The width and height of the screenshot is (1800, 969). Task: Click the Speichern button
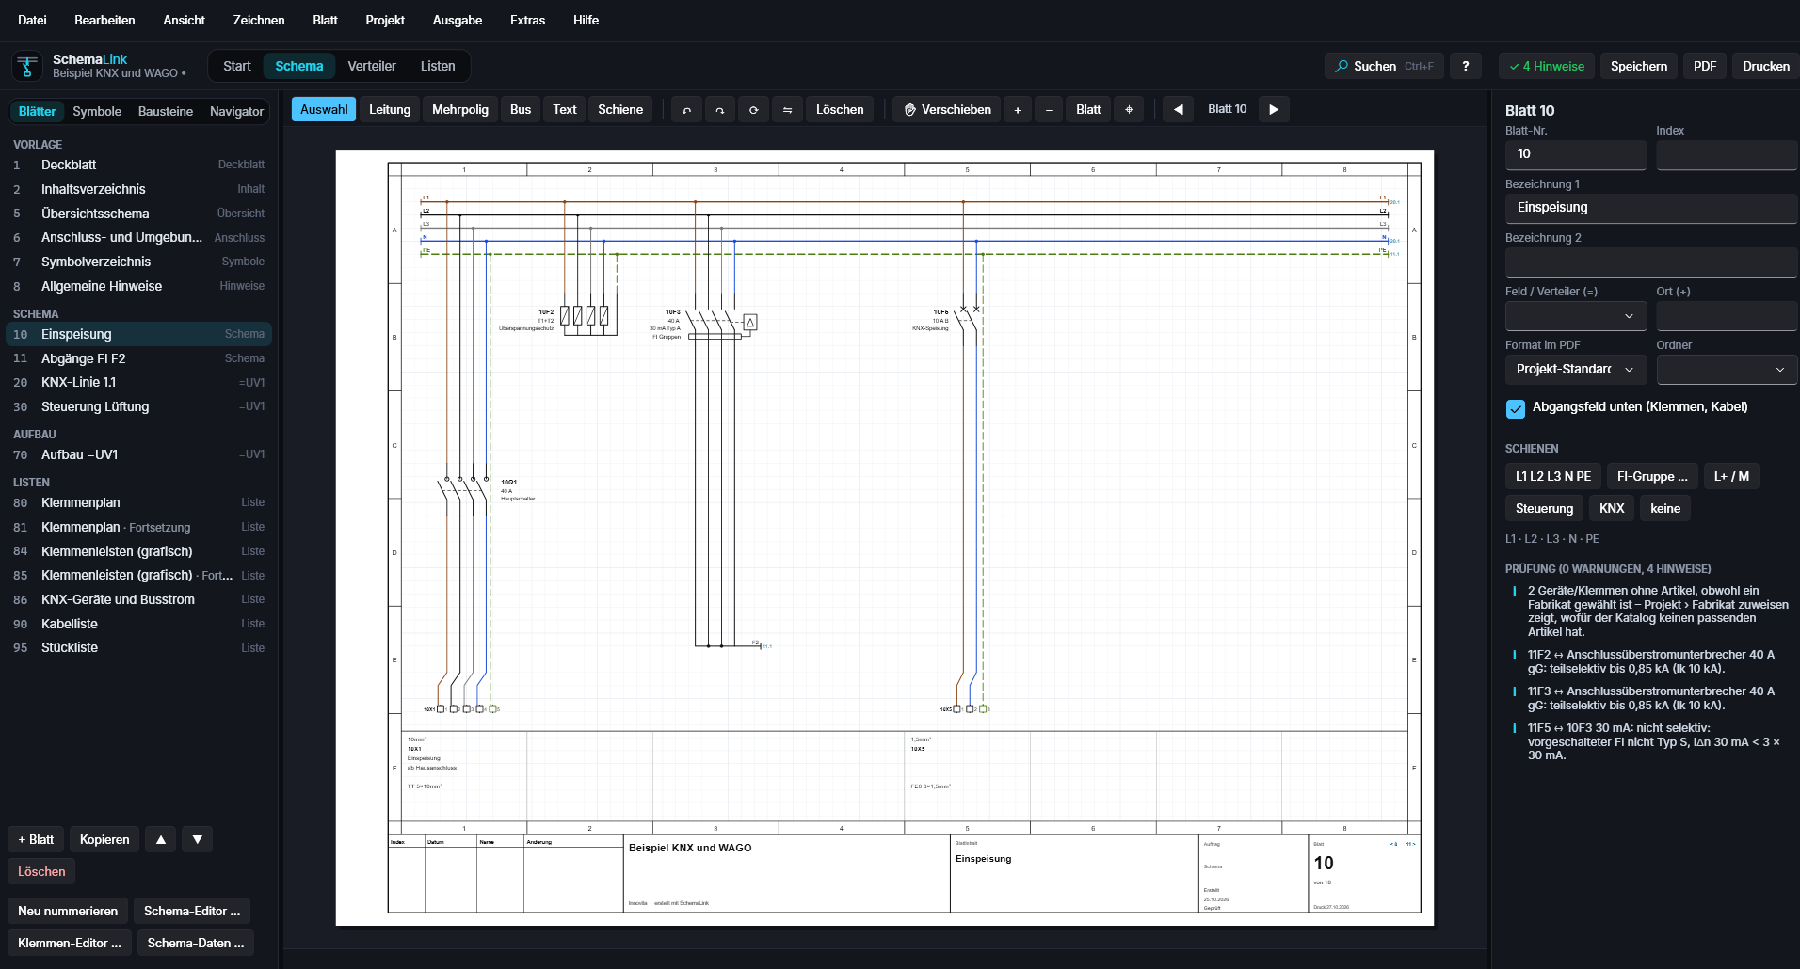click(x=1638, y=66)
